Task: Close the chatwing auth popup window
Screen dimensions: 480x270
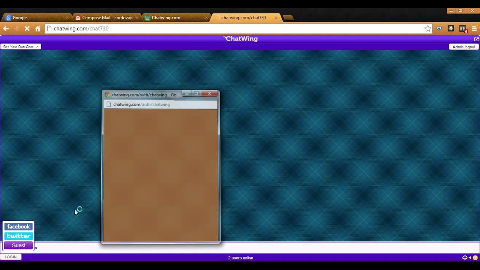Action: [210, 94]
